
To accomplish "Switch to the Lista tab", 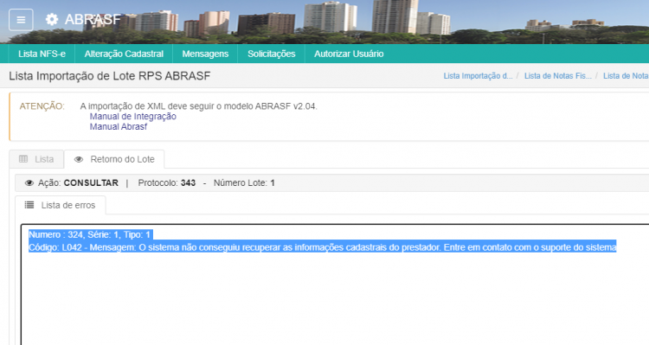I will point(36,159).
